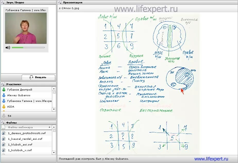Click the swf icon of 1_derevo_protochnosti.swf

(x=4, y=133)
